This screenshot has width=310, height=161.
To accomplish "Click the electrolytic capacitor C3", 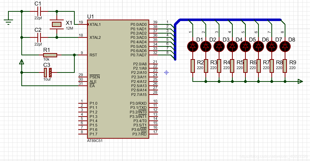I will [x=48, y=72].
